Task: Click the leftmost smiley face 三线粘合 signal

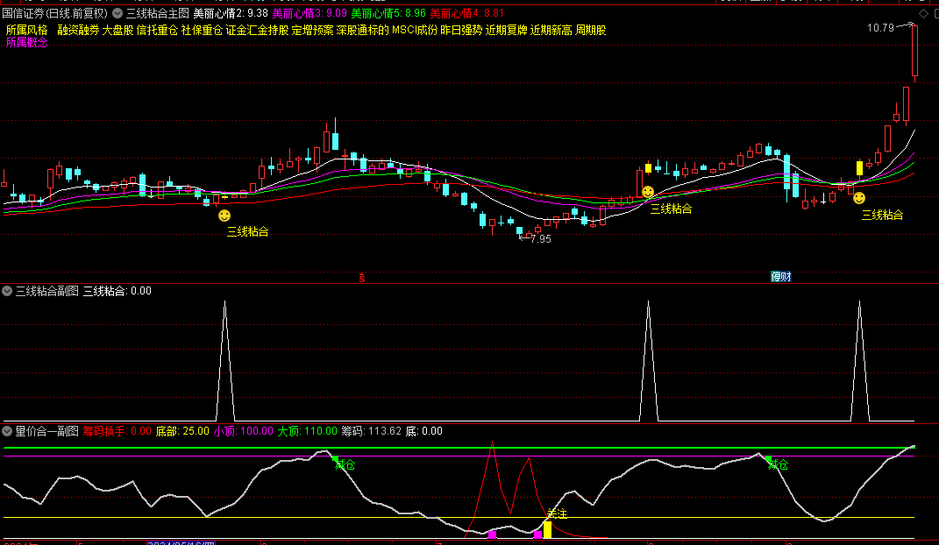Action: [224, 216]
